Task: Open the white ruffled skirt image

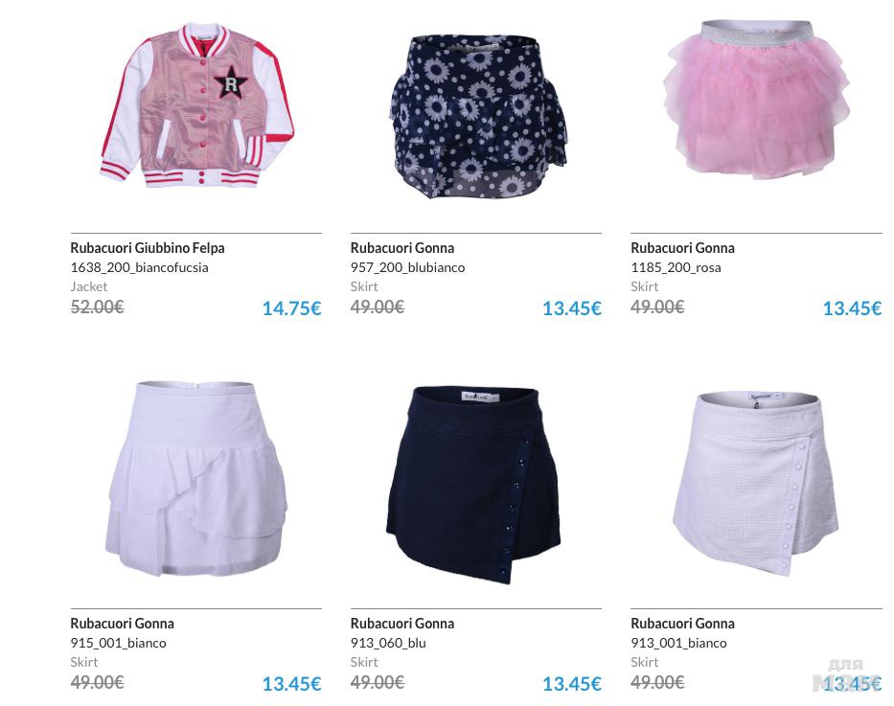Action: [x=196, y=479]
